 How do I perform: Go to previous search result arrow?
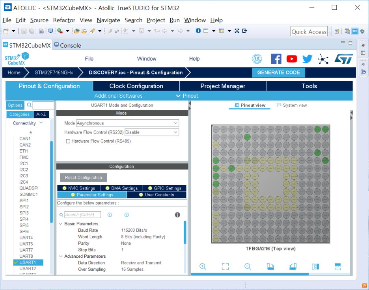click(x=110, y=215)
